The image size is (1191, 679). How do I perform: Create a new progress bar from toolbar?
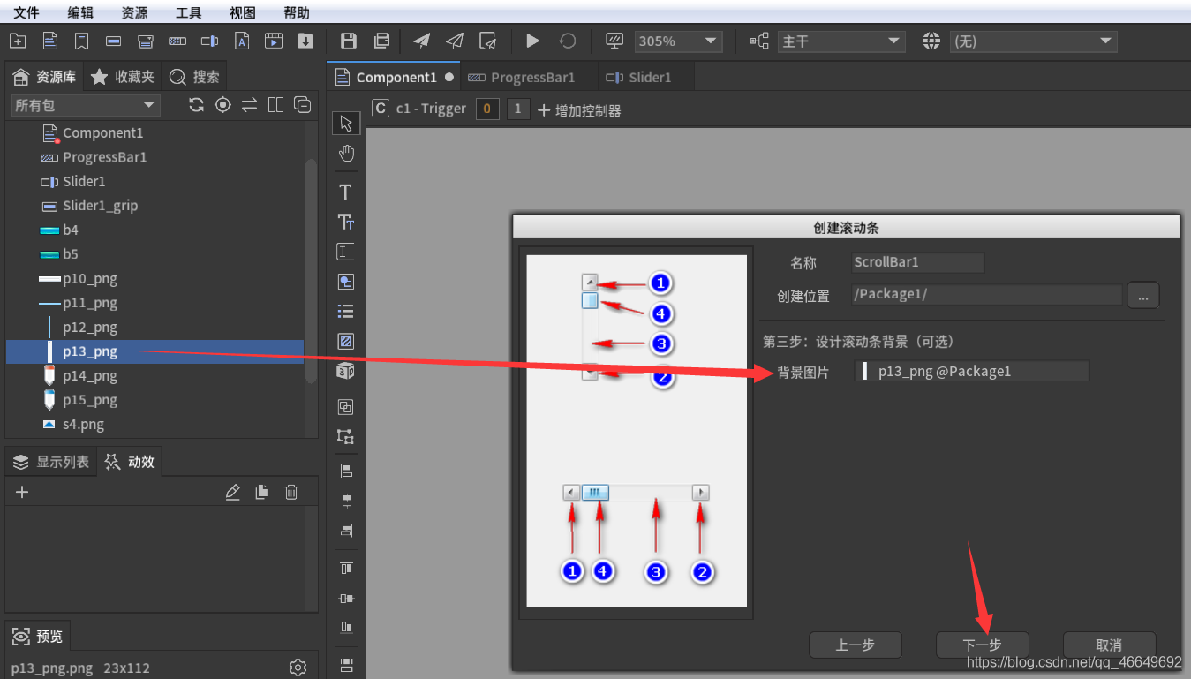[x=177, y=41]
